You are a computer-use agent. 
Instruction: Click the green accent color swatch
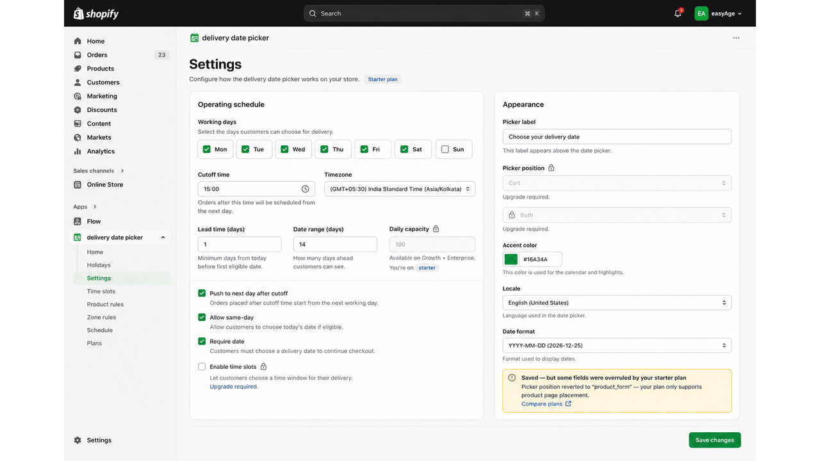pyautogui.click(x=511, y=259)
